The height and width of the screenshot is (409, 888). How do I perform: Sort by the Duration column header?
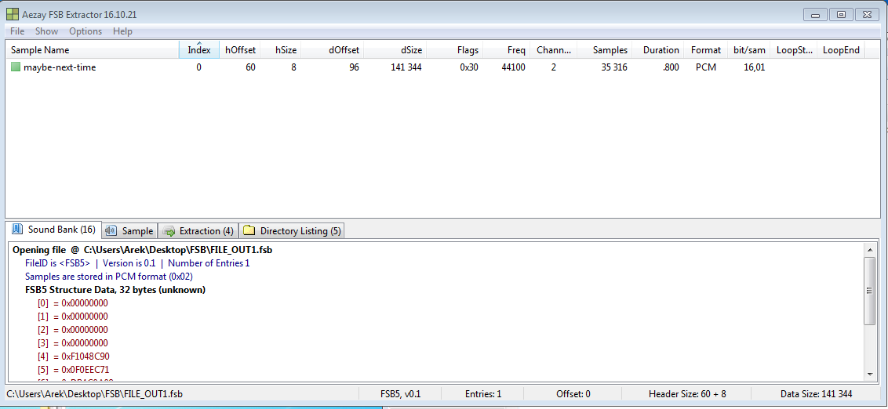click(x=661, y=50)
